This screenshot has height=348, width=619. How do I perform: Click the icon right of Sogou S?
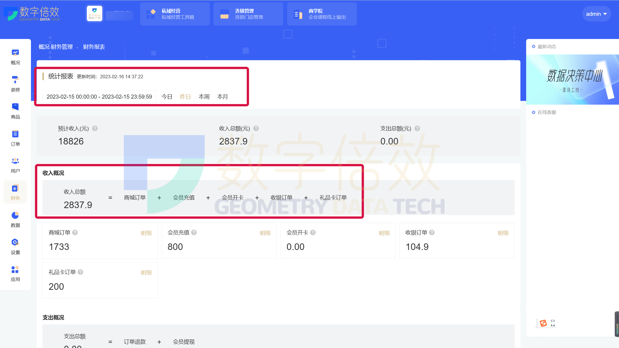[553, 323]
